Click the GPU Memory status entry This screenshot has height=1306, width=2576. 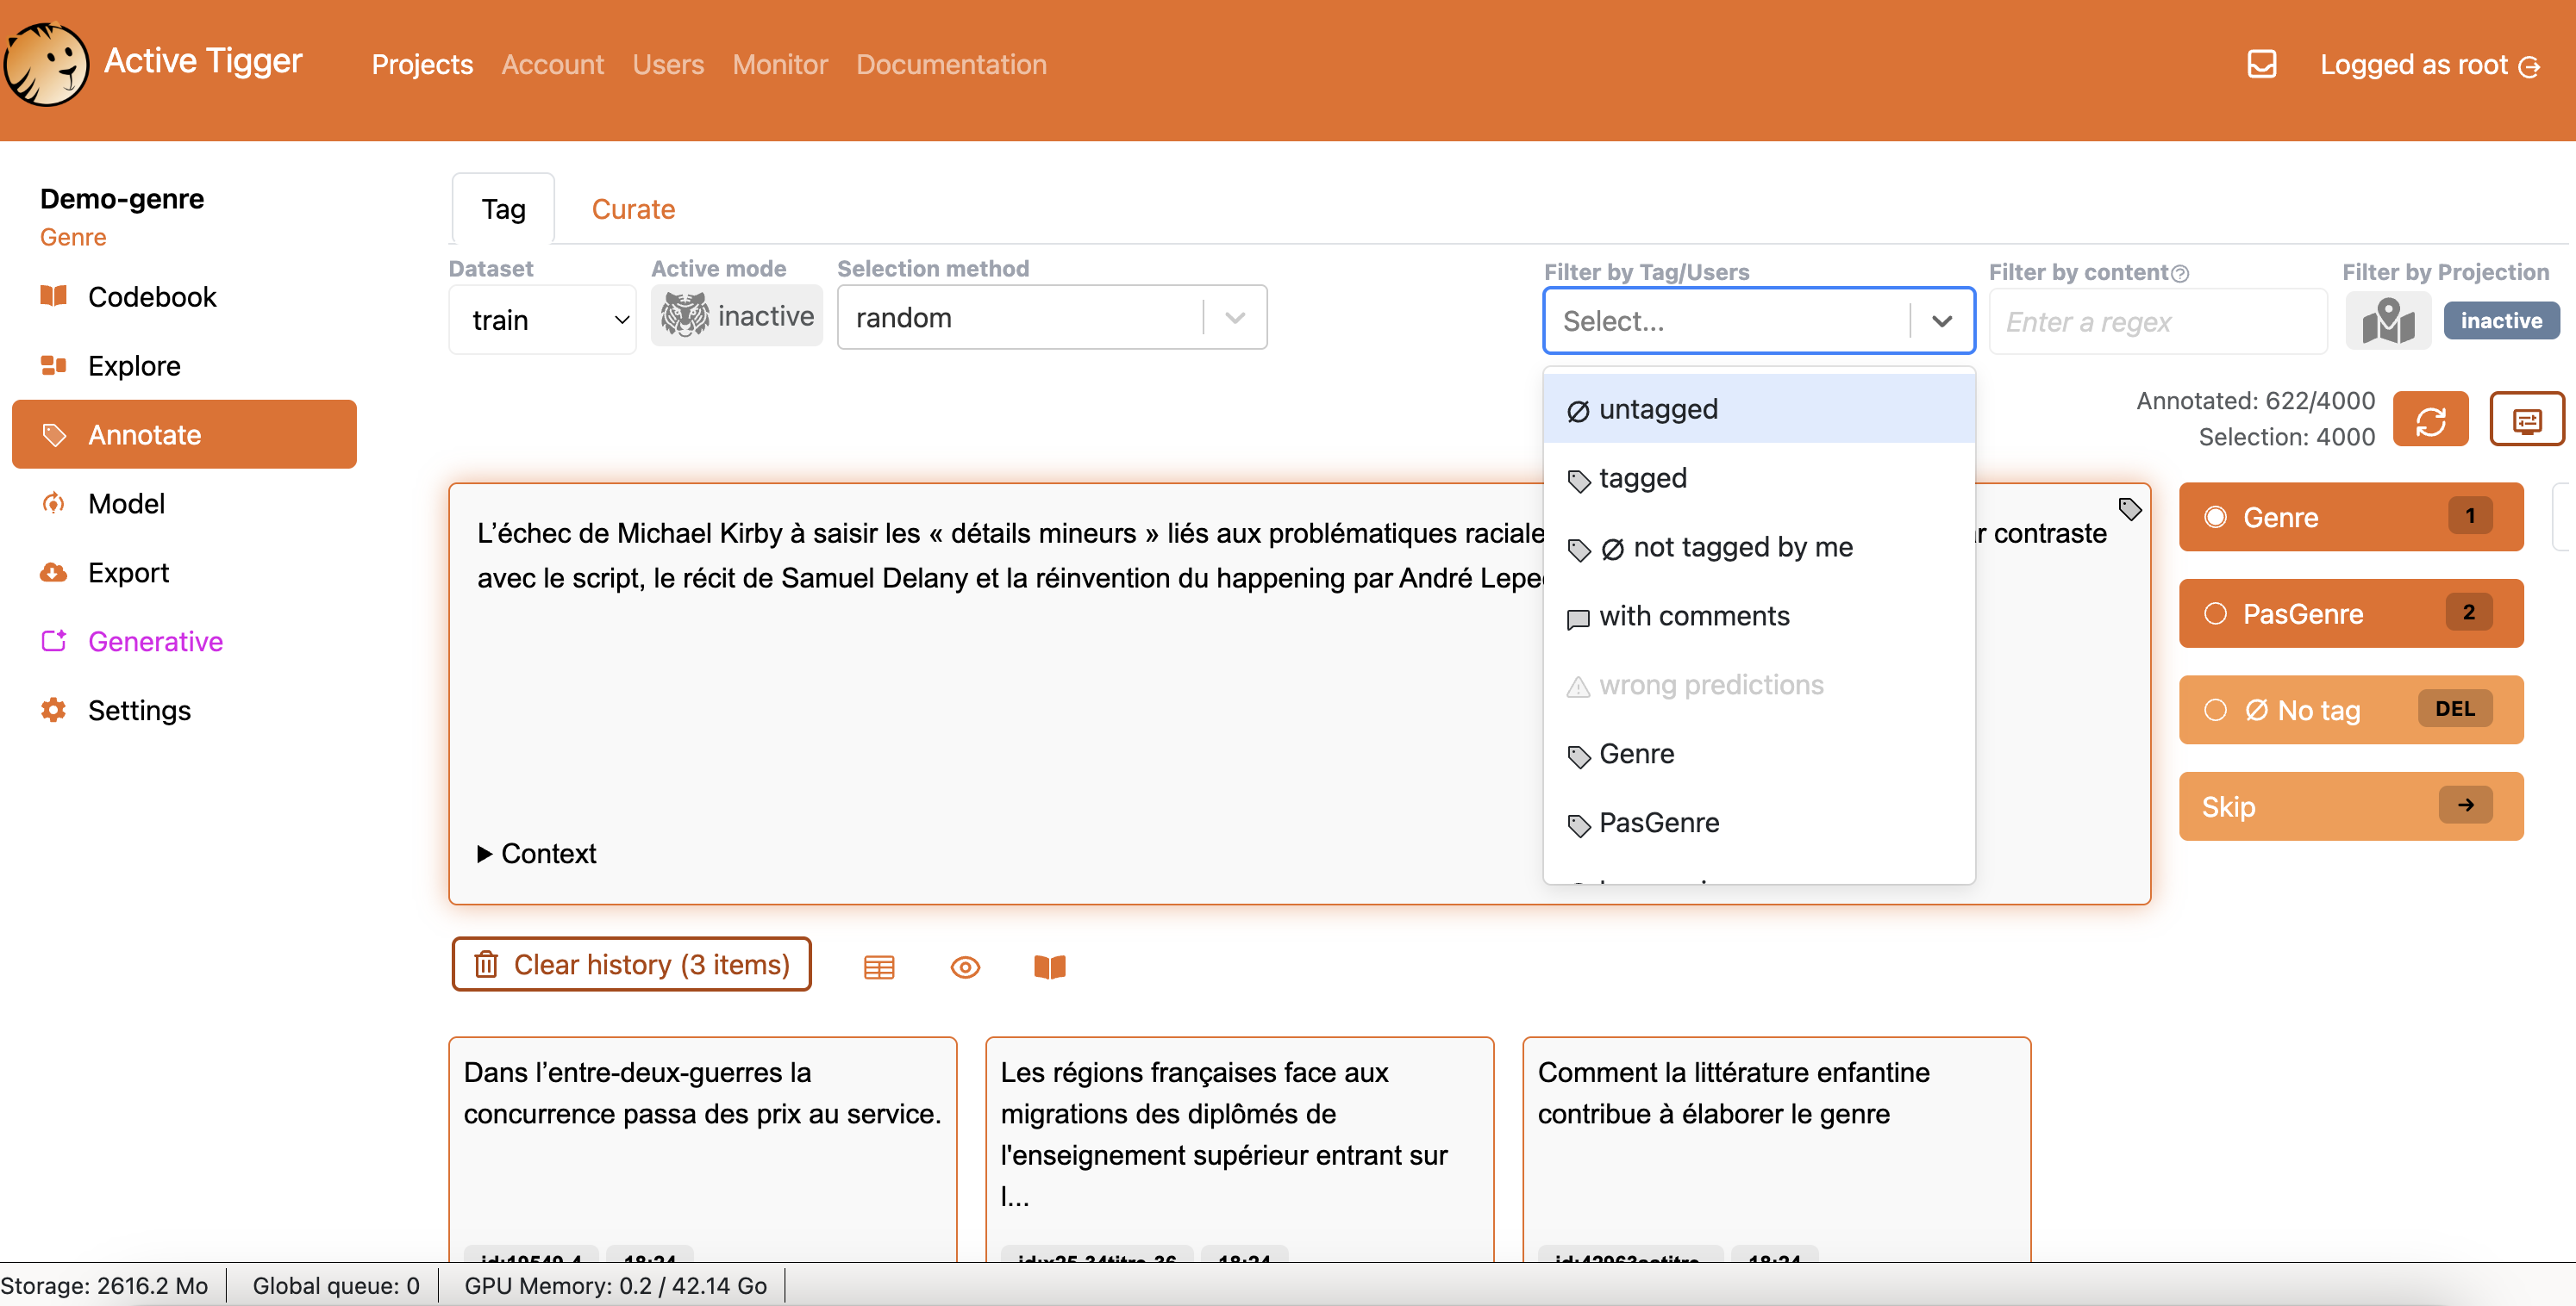(x=615, y=1285)
